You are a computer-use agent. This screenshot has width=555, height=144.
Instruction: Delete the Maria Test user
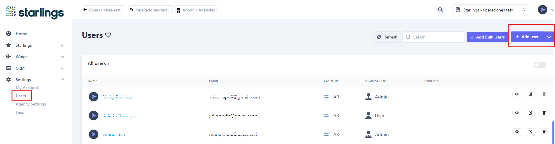click(x=544, y=132)
